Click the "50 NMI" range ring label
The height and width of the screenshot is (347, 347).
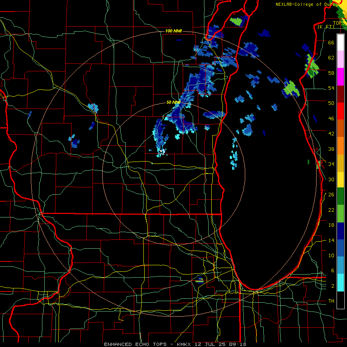coord(173,102)
